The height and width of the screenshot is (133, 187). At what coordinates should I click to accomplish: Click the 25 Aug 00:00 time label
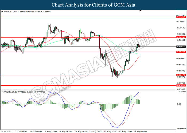click(140, 131)
